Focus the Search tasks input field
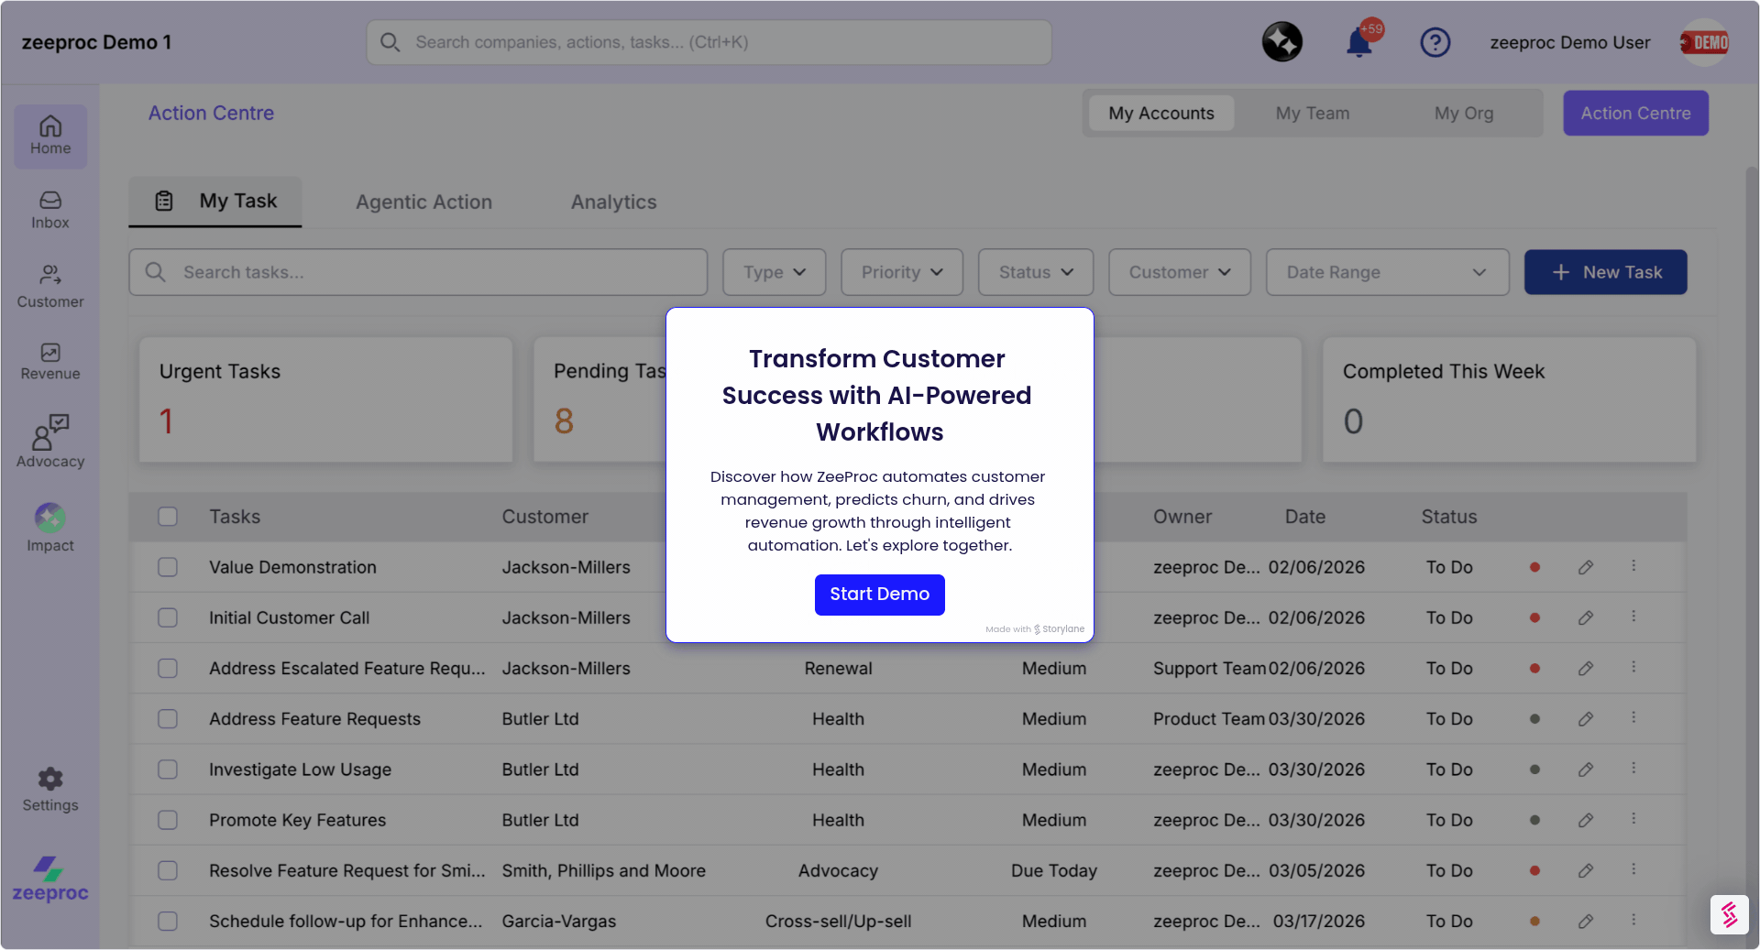 point(418,272)
